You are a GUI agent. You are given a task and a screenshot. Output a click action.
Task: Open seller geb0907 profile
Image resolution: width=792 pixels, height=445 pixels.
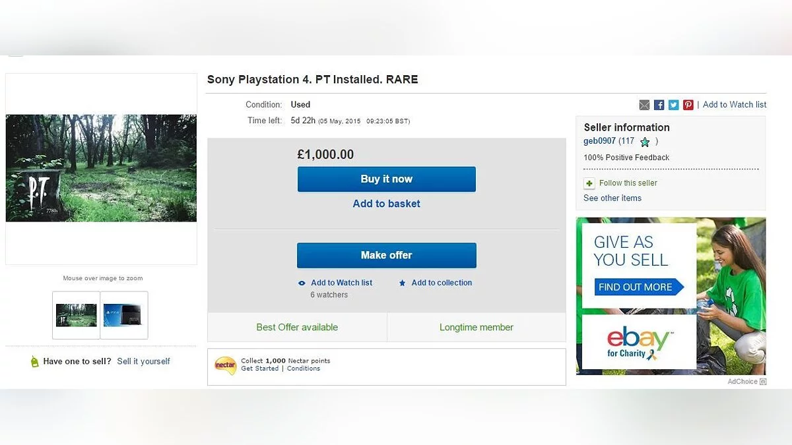[x=599, y=141]
